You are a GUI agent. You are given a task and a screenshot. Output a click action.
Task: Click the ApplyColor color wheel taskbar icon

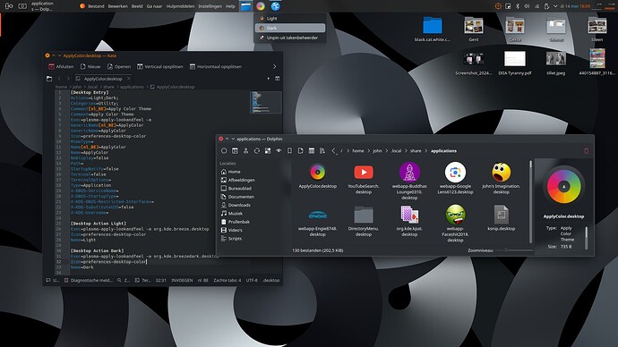[x=261, y=6]
